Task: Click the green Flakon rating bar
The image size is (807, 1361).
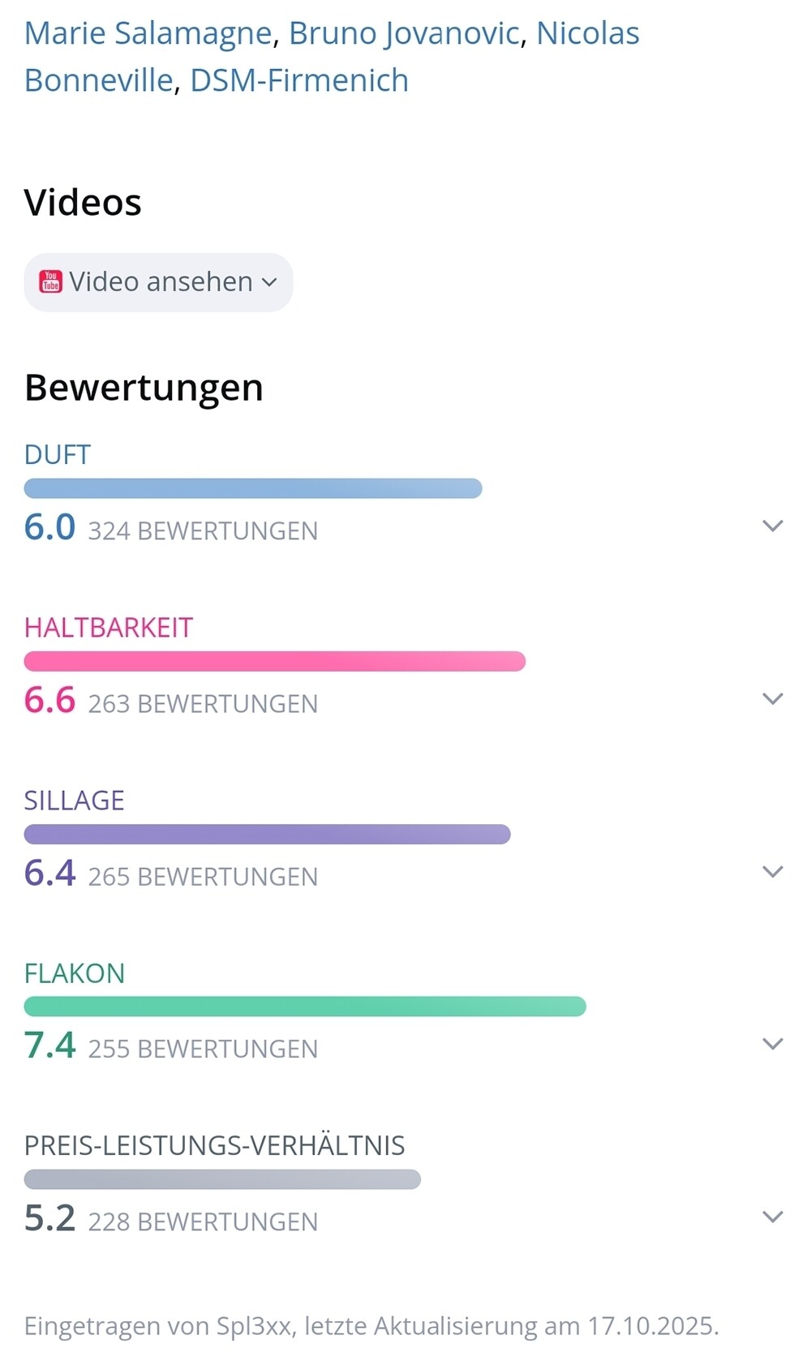Action: pos(304,1007)
